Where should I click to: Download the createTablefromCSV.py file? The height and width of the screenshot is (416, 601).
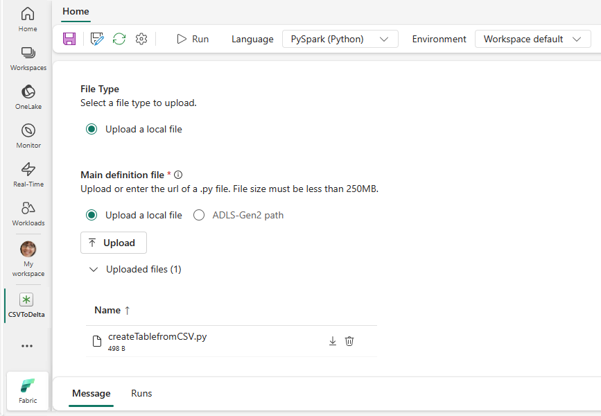pos(333,341)
